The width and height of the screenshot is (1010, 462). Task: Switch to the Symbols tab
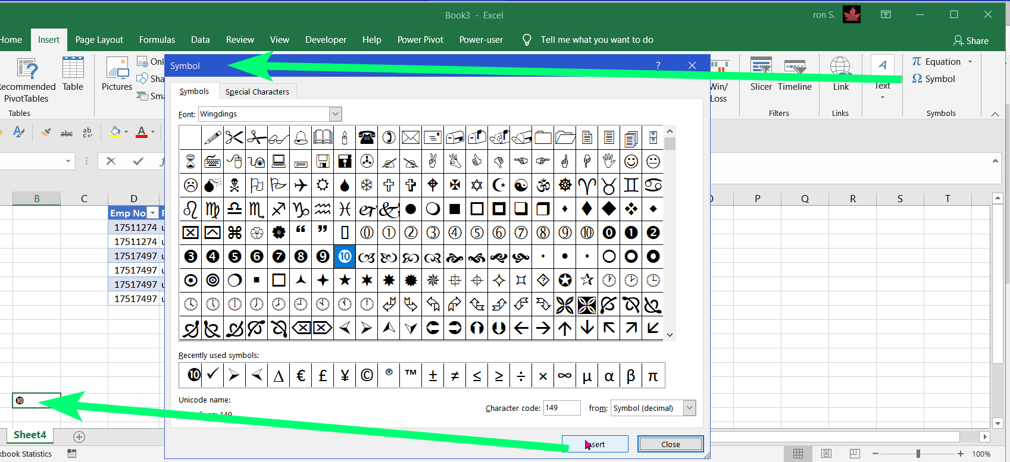coord(194,91)
